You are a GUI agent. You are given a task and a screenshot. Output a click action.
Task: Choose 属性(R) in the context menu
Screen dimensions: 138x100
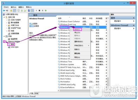[80, 53]
